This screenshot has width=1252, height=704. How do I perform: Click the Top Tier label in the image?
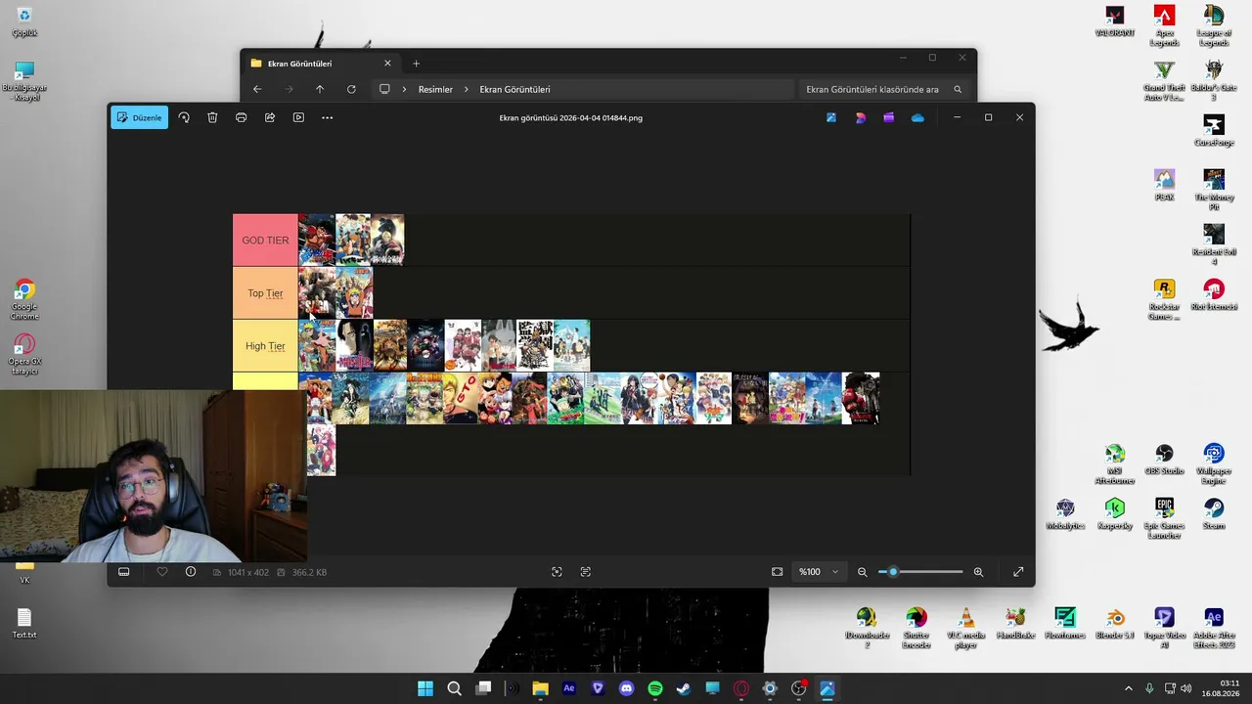click(265, 293)
